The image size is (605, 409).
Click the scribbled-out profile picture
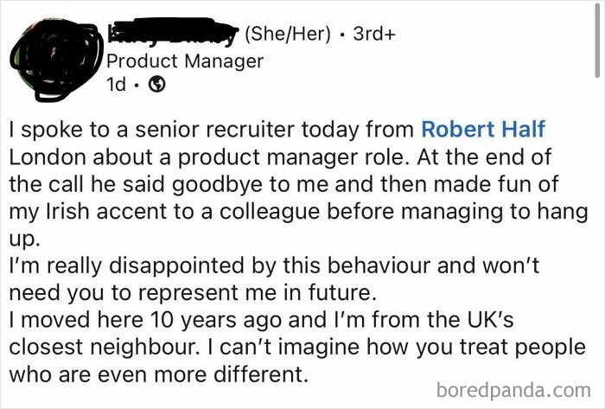[48, 52]
